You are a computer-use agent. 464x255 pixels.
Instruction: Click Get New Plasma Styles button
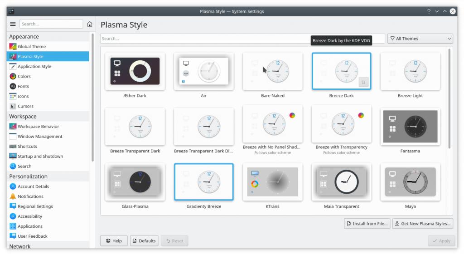[422, 223]
